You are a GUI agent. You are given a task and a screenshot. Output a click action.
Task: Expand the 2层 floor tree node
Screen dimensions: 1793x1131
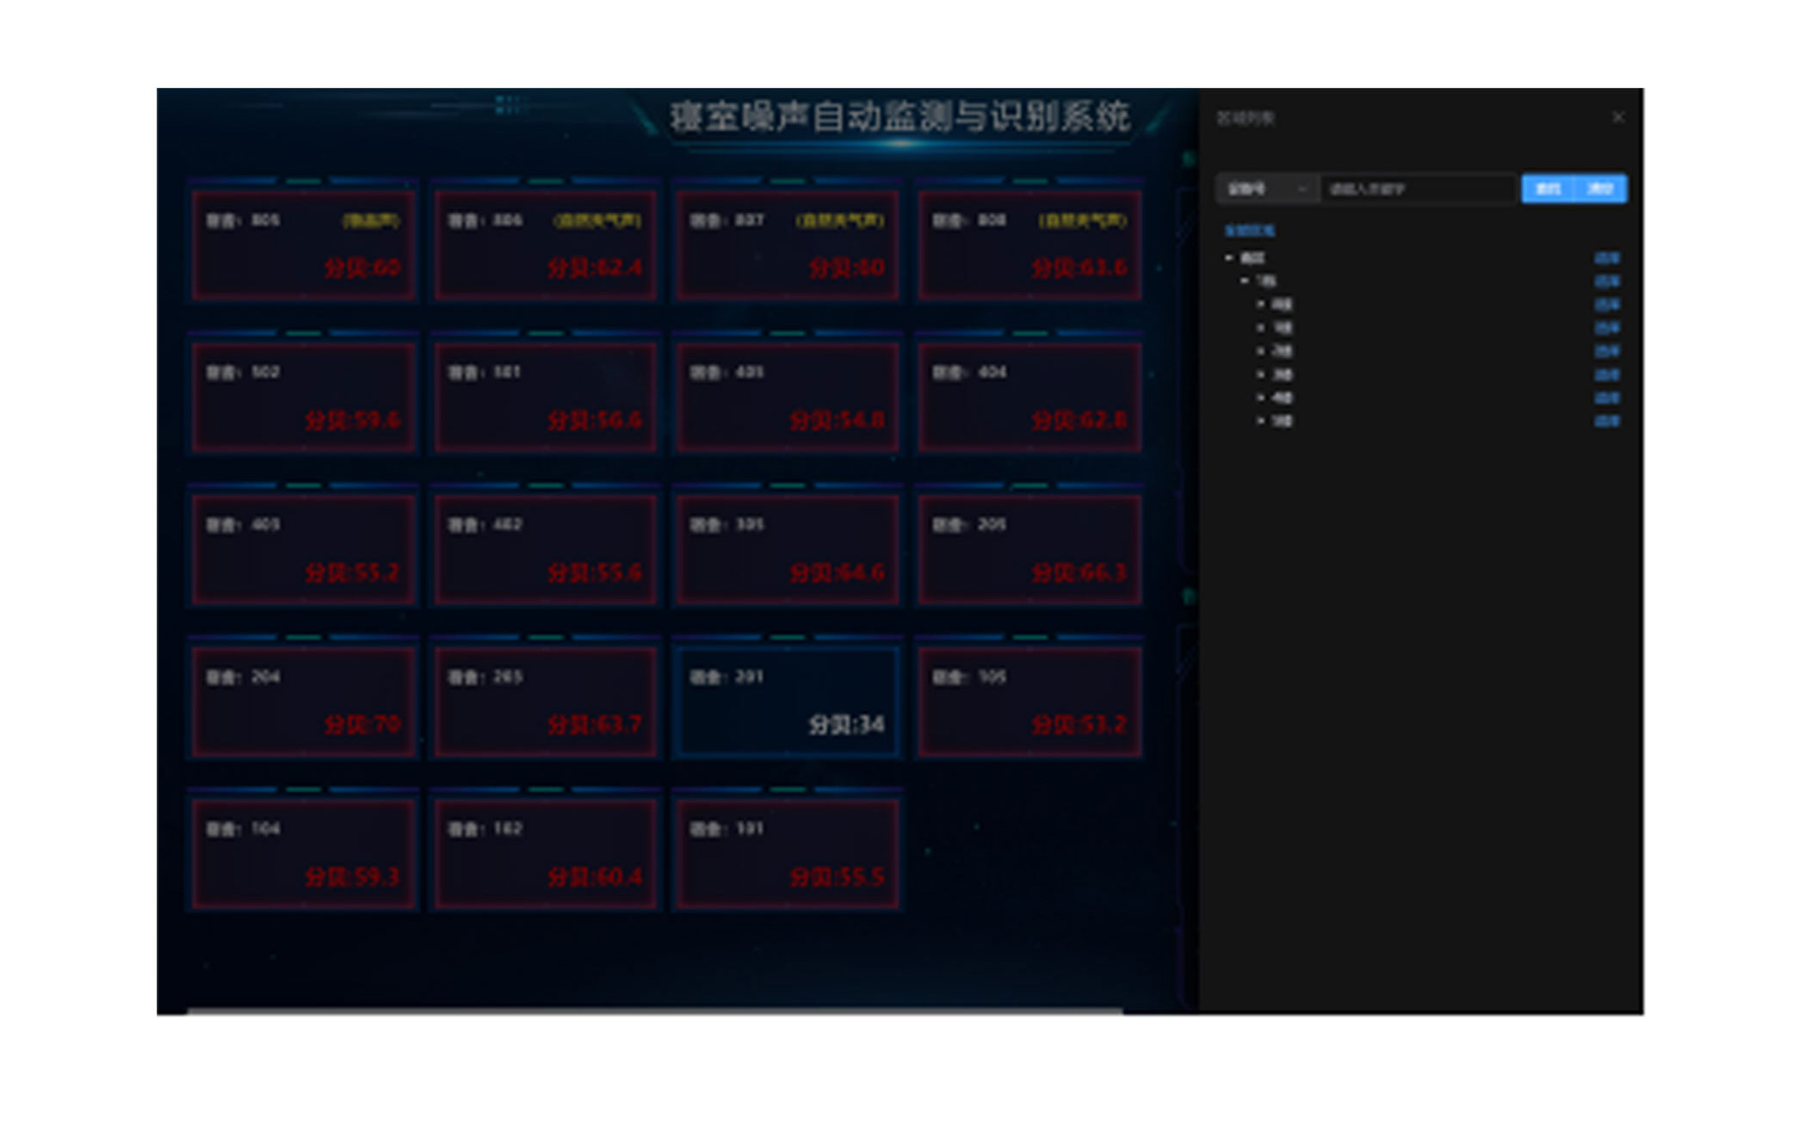[x=1260, y=351]
